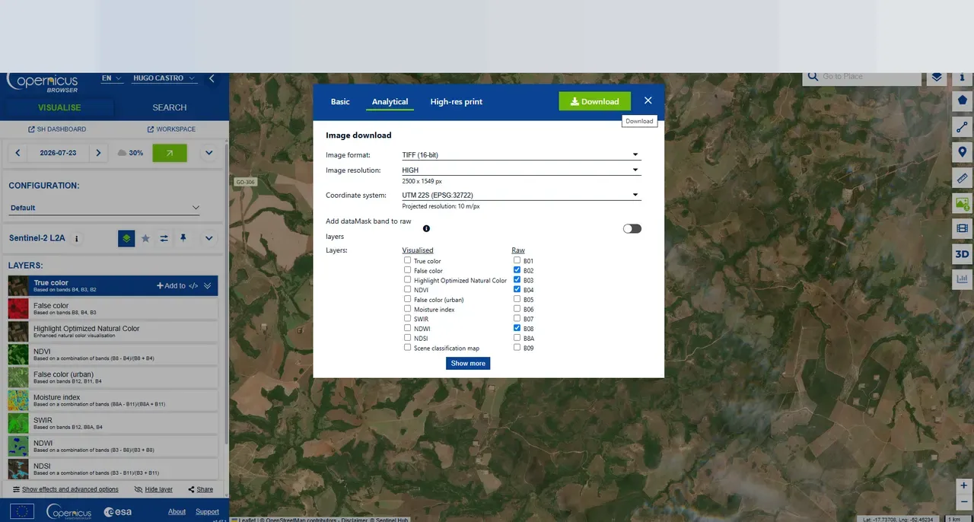This screenshot has width=974, height=522.
Task: Click the cloud coverage 30% icon
Action: 123,153
